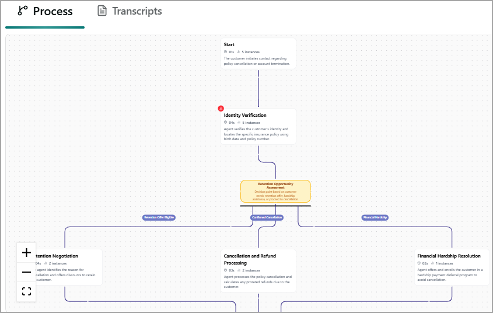Screen dimensions: 493x313
Task: Zoom out with the minus button
Action: pos(26,272)
